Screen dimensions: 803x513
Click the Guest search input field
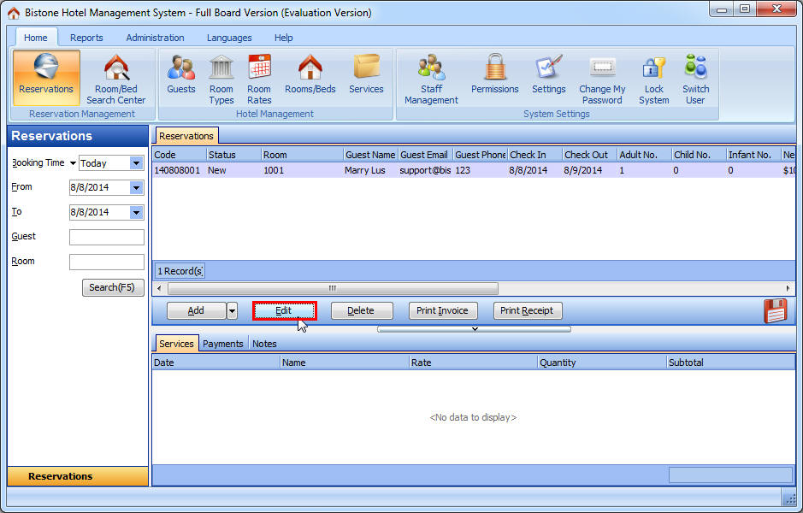pos(106,237)
